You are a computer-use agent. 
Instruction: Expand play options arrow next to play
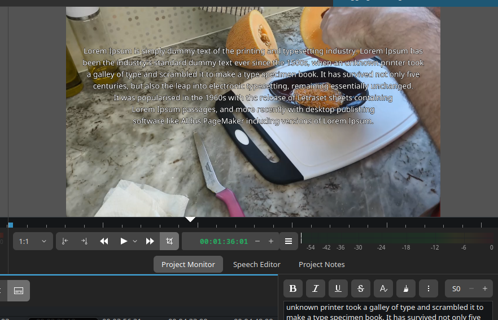pyautogui.click(x=135, y=241)
